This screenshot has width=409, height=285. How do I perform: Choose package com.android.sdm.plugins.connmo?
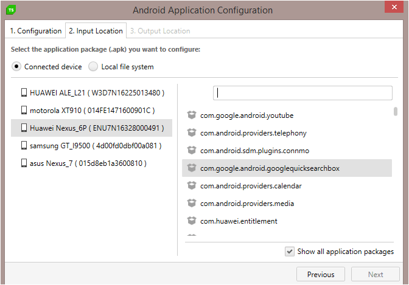(287, 151)
